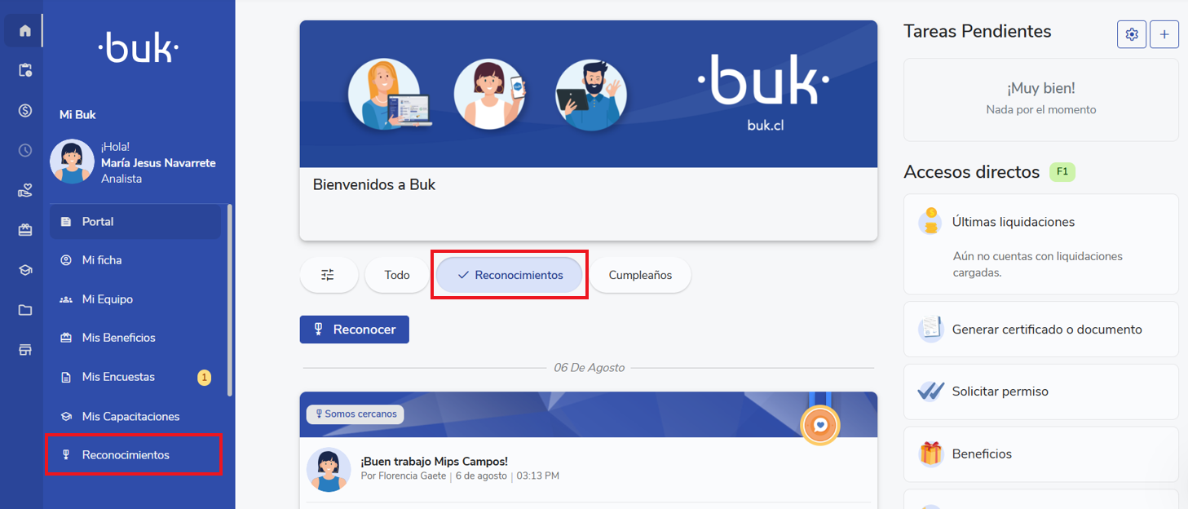Open the gear settings for Tareas Pendientes
The height and width of the screenshot is (509, 1188).
1132,34
